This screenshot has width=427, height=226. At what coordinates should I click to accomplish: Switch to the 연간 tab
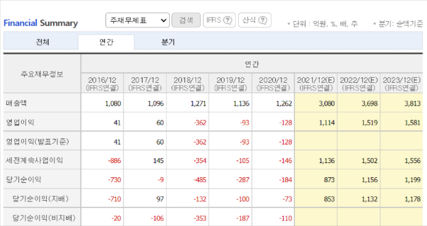[x=106, y=42]
